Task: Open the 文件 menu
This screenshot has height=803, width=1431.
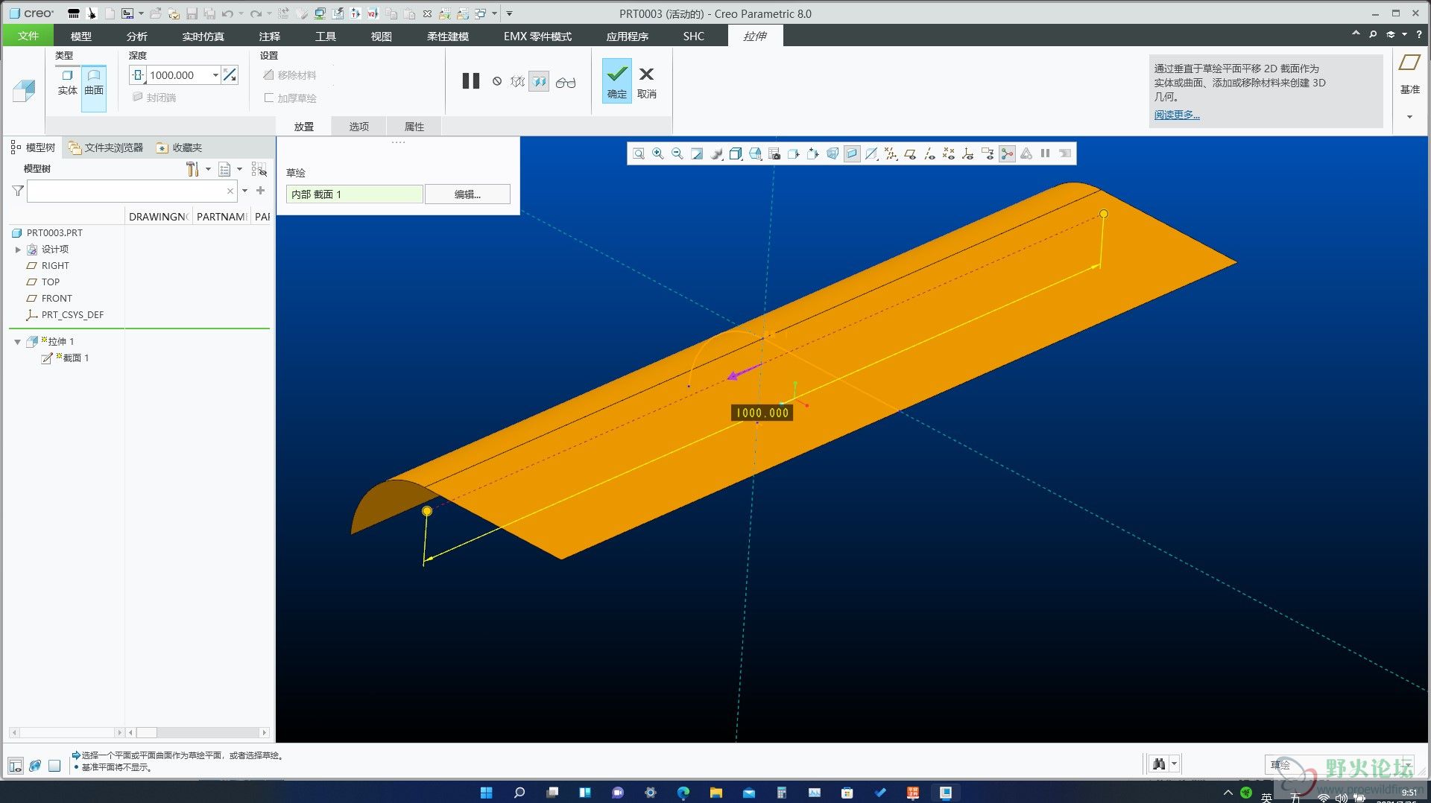Action: (x=28, y=36)
